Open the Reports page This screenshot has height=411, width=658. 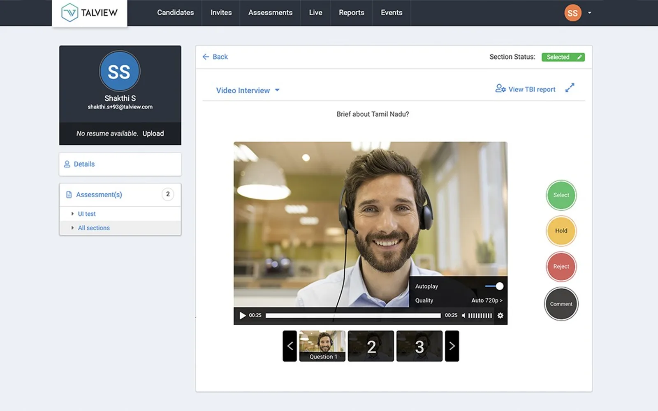(x=351, y=13)
